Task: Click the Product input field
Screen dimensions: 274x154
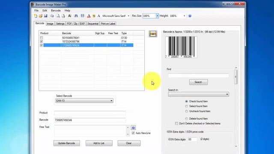Action: pyautogui.click(x=90, y=113)
